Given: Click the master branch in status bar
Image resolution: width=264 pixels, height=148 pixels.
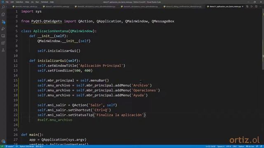Looking at the screenshot, I should pos(10,146).
